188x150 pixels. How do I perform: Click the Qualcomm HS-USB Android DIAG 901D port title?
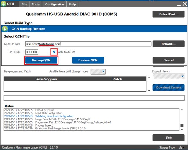71,14
